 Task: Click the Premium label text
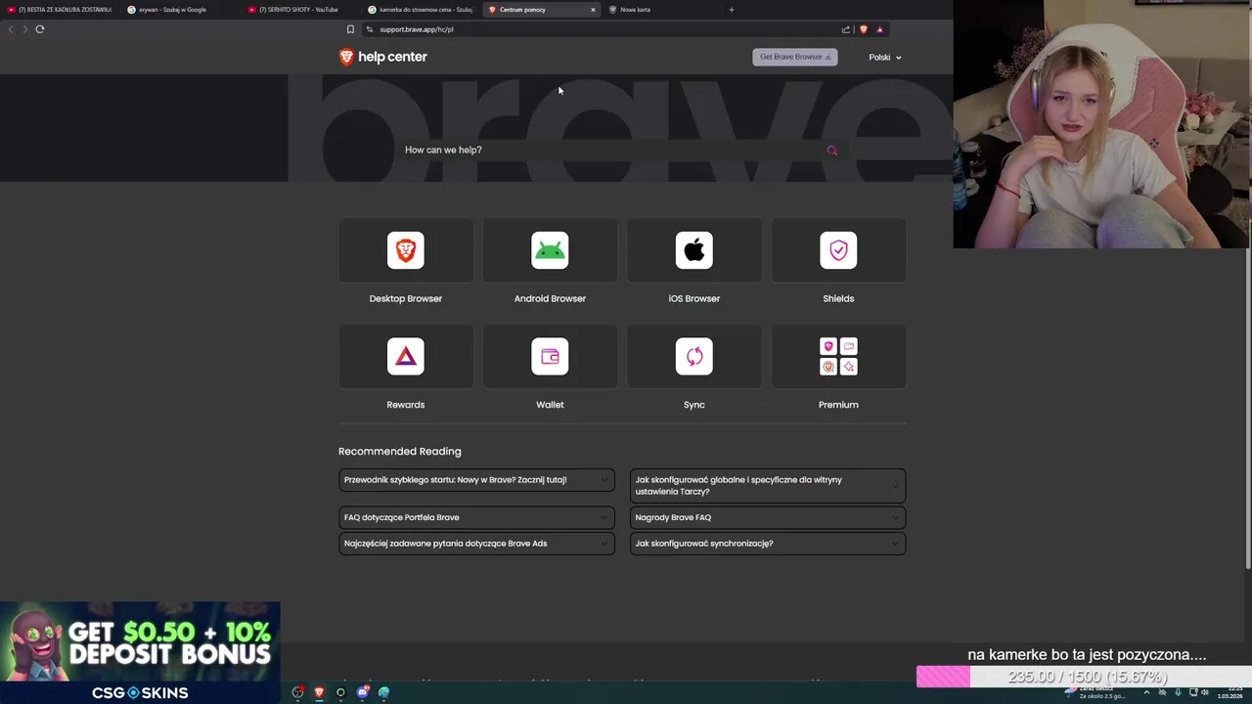[x=838, y=405]
